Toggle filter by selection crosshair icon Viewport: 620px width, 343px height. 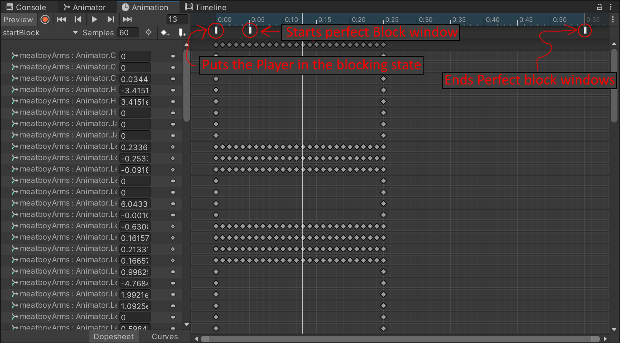[x=148, y=33]
